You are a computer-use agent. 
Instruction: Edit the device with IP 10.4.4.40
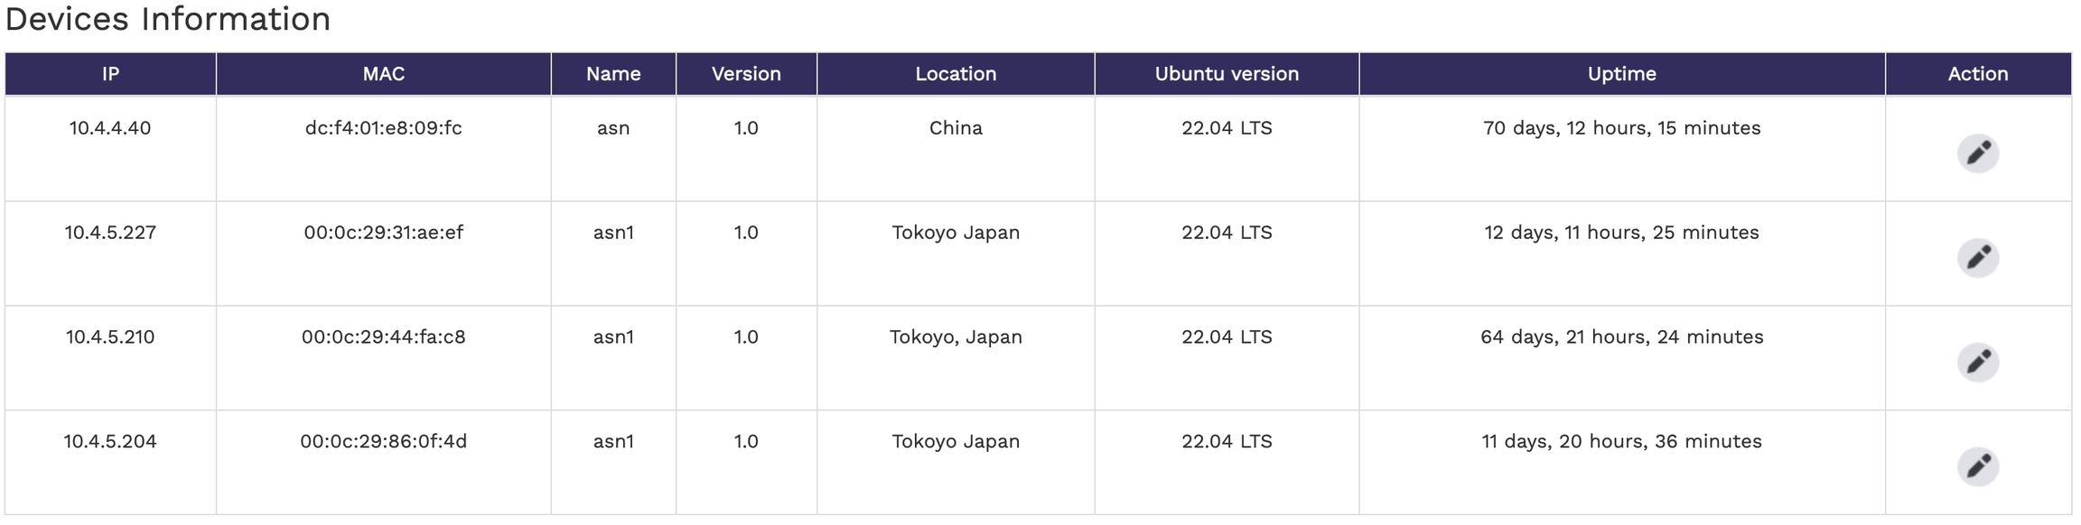coord(1977,153)
